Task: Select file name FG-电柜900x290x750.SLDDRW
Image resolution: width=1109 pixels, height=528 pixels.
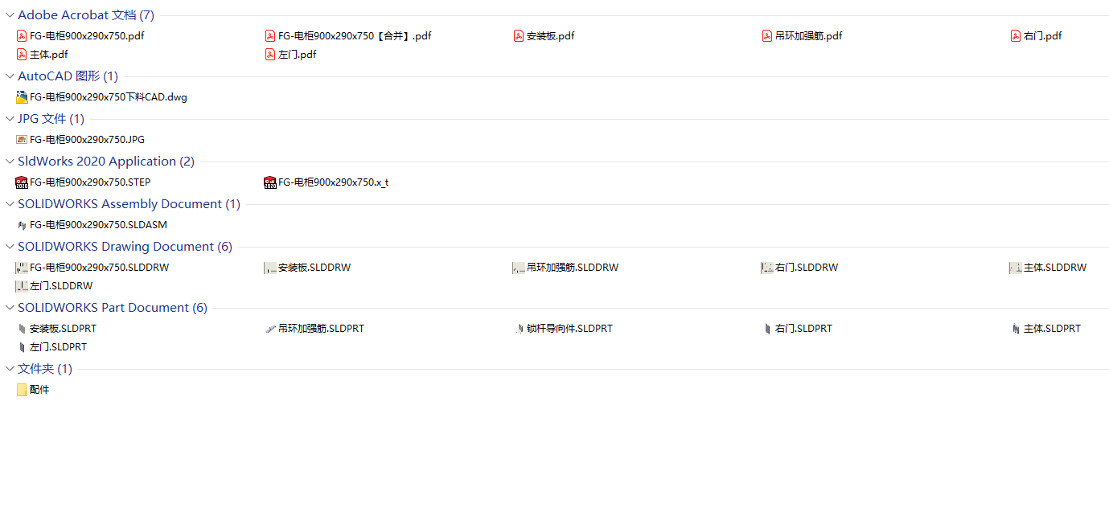Action: click(x=99, y=268)
